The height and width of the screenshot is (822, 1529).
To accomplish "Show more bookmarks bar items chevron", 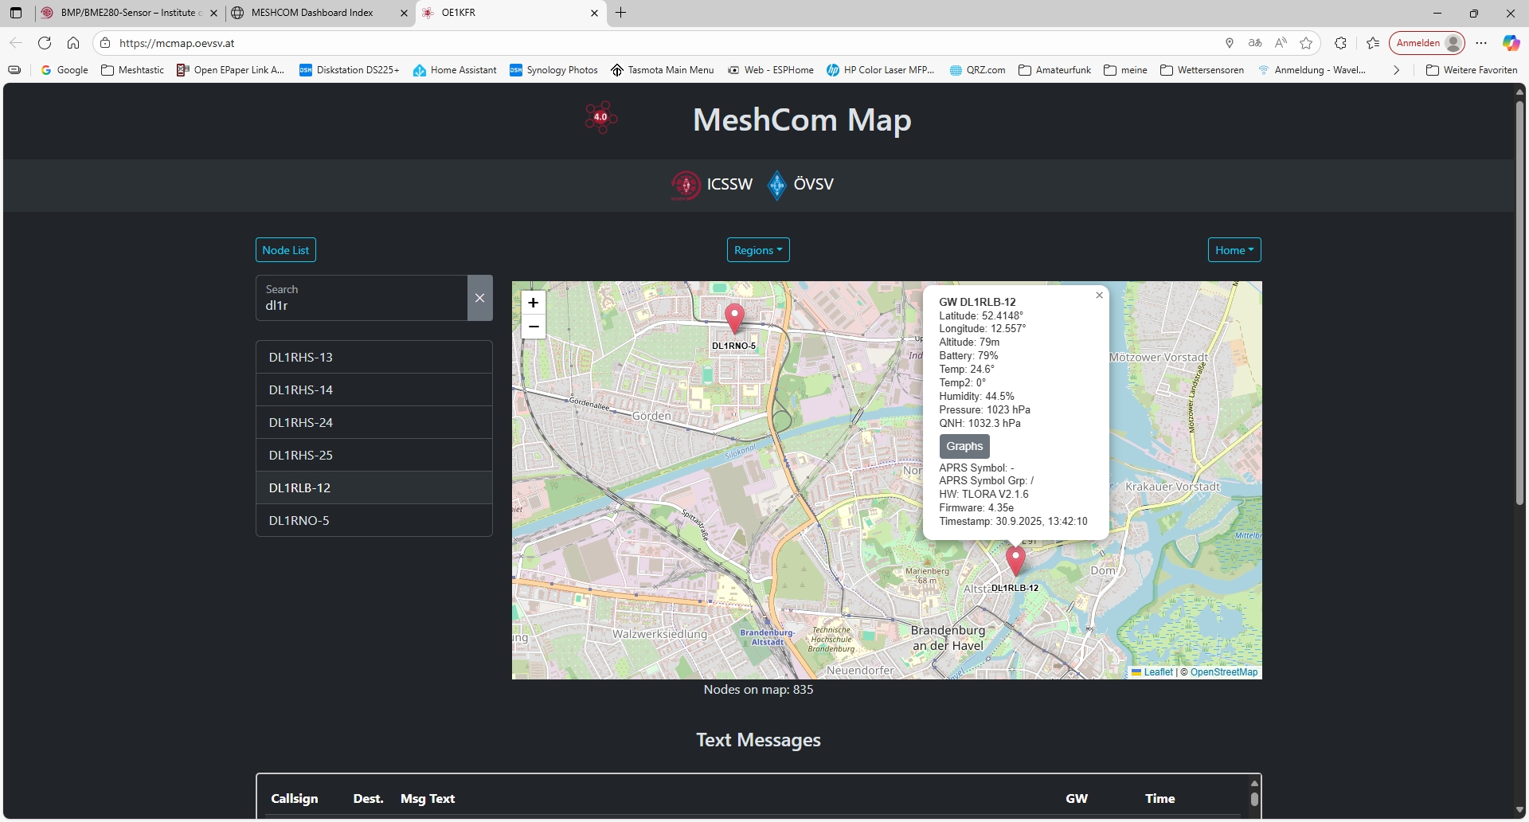I will coord(1396,70).
